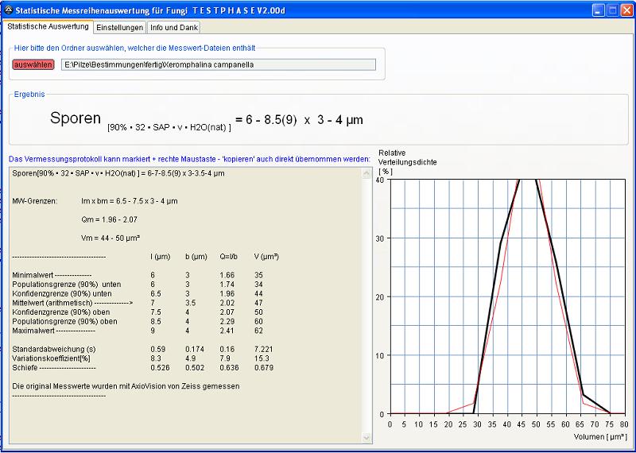Image resolution: width=636 pixels, height=453 pixels.
Task: Select the Standardabweichung (s) row
Action: click(54, 350)
